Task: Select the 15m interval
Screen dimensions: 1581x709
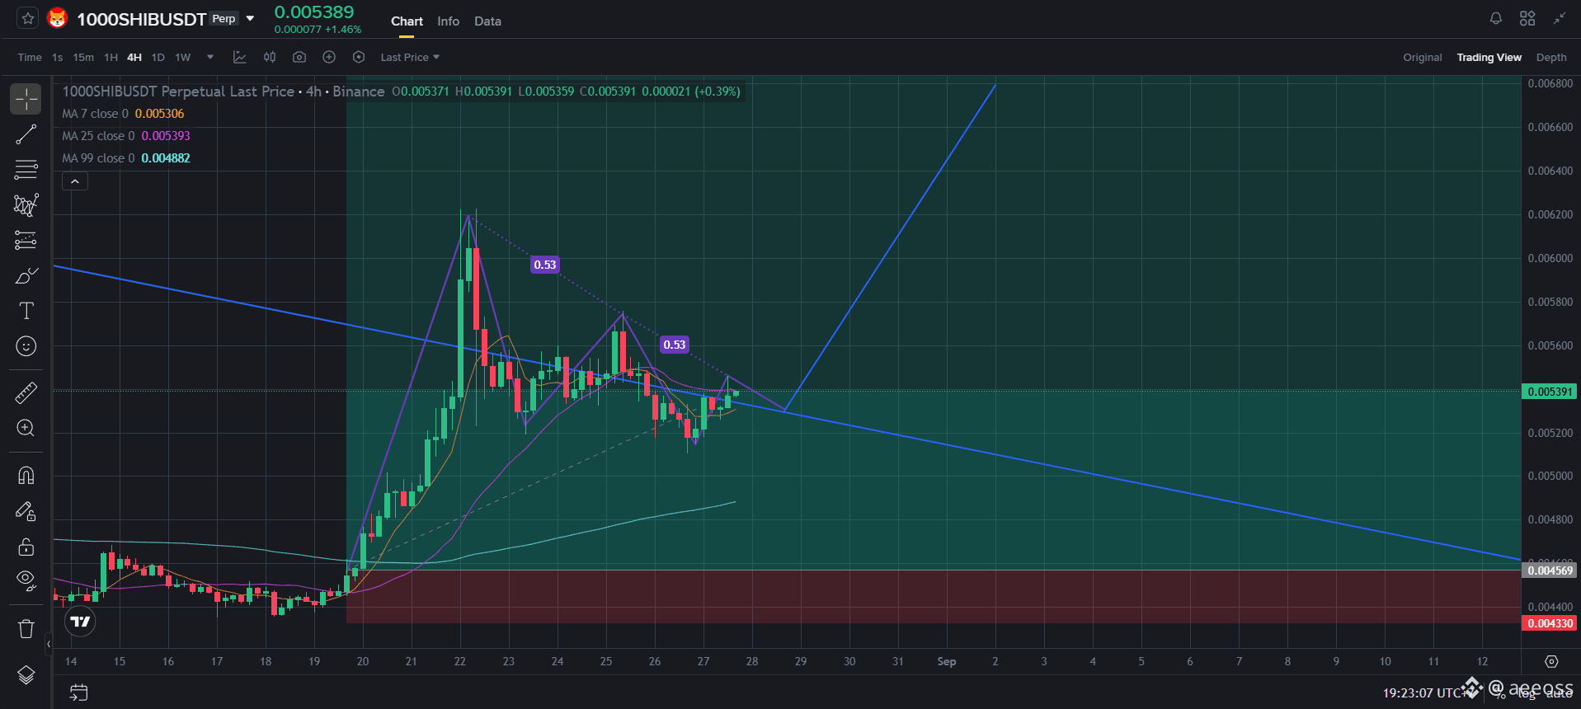Action: point(83,58)
